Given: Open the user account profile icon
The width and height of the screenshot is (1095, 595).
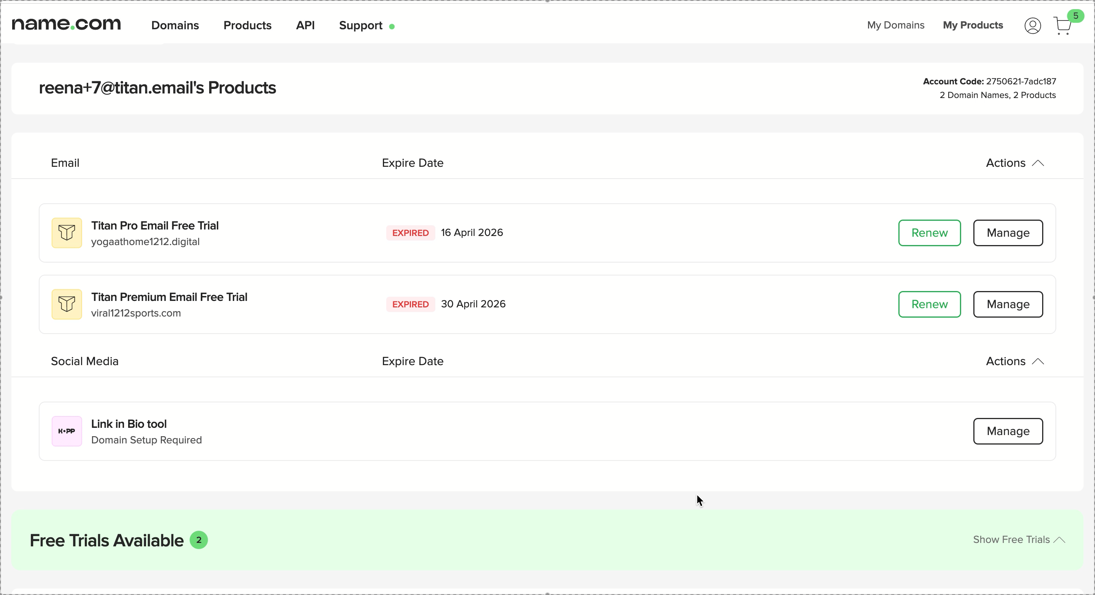Looking at the screenshot, I should pyautogui.click(x=1033, y=25).
